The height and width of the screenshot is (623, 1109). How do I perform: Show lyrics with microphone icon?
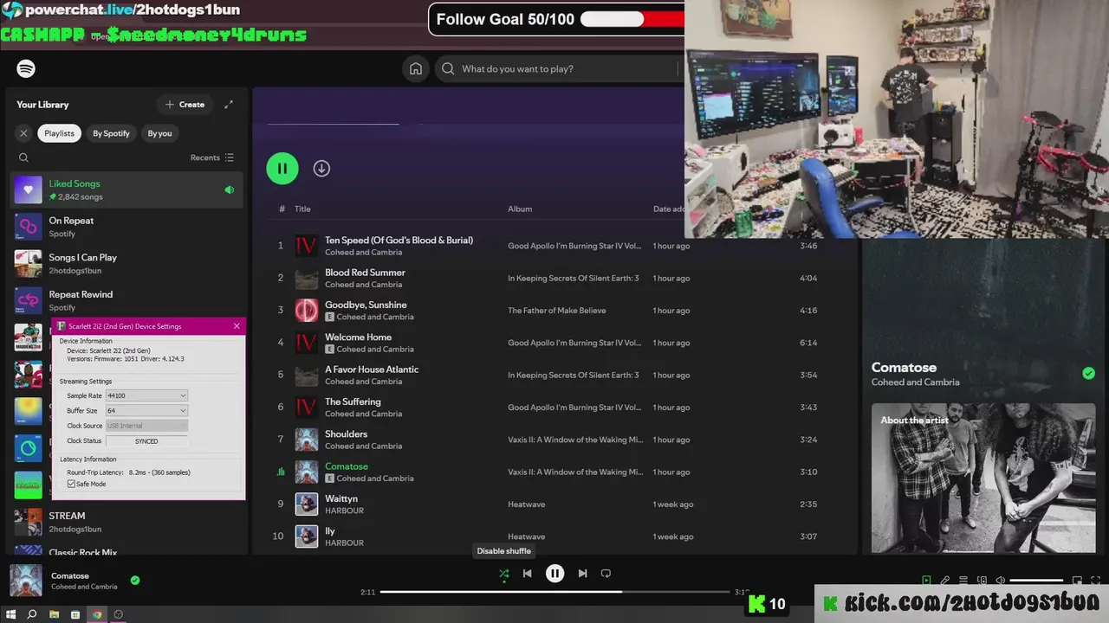945,581
